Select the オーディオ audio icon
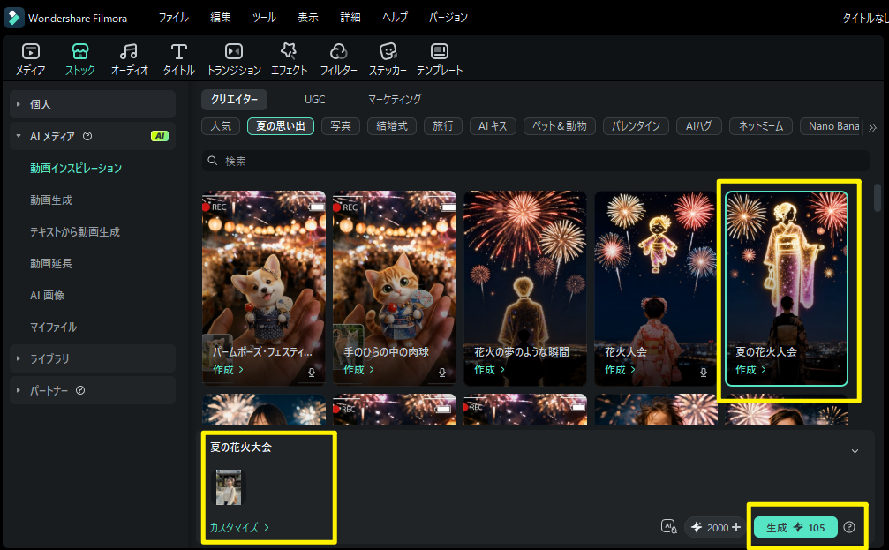The width and height of the screenshot is (889, 550). tap(129, 59)
